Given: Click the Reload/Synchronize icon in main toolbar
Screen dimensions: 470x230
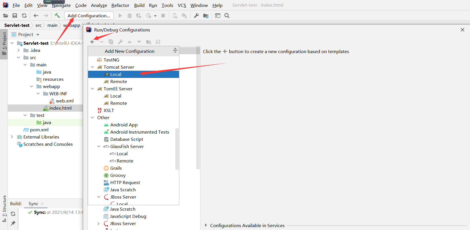Looking at the screenshot, I should click(x=24, y=16).
